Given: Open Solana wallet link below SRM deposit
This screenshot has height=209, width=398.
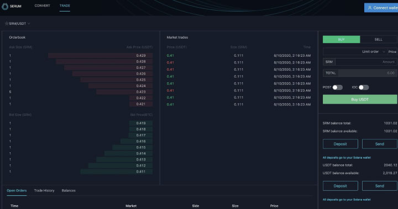Looking at the screenshot, I should pos(347,158).
